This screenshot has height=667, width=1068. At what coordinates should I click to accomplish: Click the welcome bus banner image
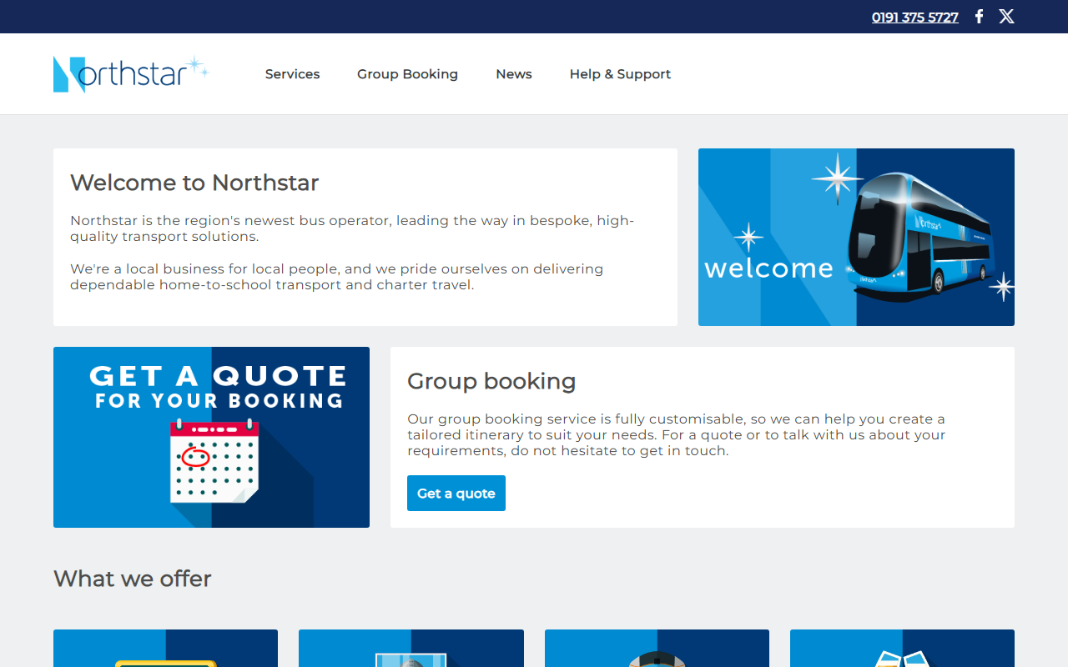point(856,237)
